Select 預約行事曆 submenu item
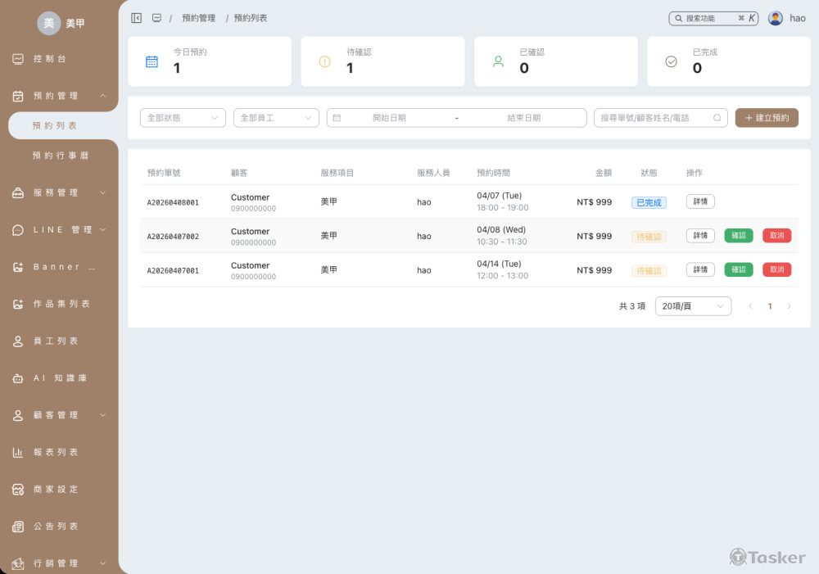The width and height of the screenshot is (819, 574). [60, 155]
